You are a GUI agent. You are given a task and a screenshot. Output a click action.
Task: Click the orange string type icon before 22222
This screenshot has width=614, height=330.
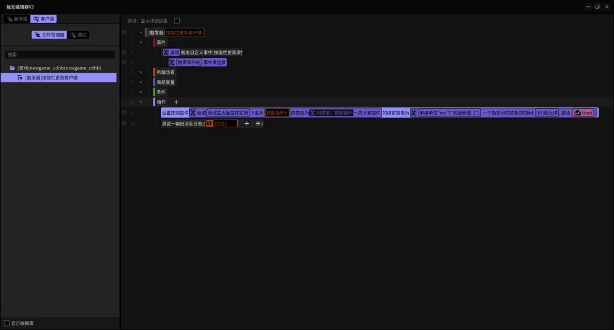[x=209, y=124]
